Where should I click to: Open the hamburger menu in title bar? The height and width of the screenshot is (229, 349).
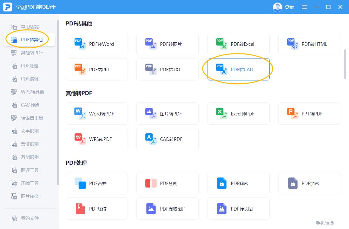304,7
